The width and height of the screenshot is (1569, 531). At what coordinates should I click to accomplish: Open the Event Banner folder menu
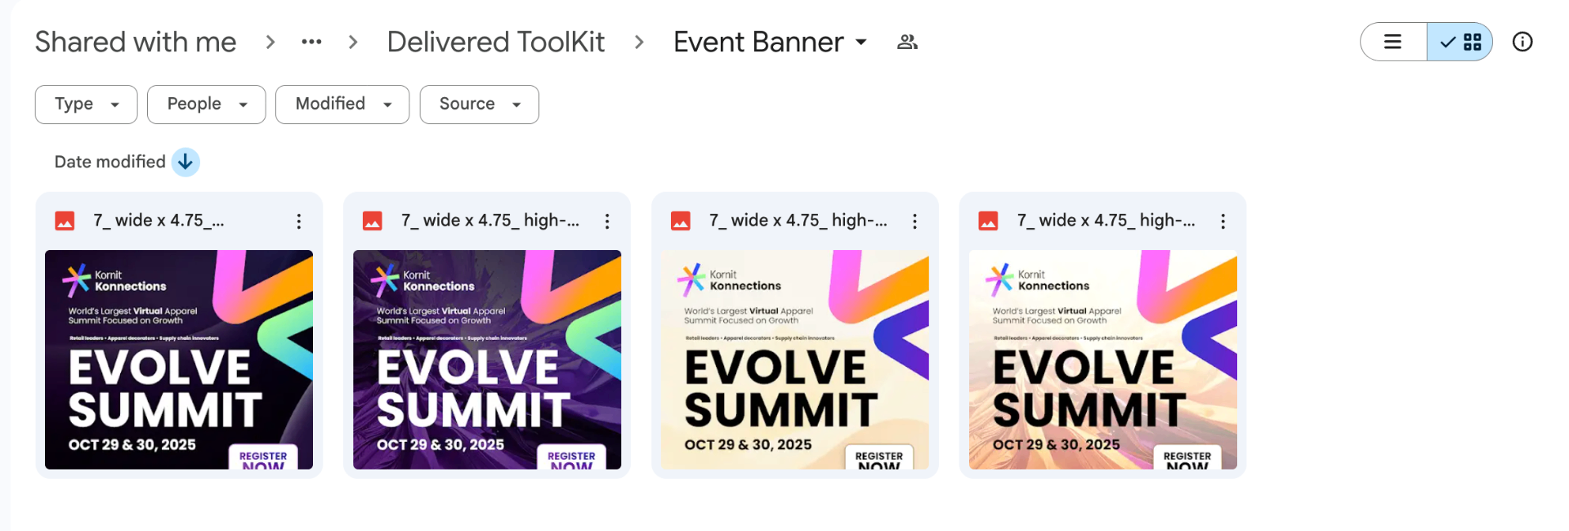[x=770, y=42]
